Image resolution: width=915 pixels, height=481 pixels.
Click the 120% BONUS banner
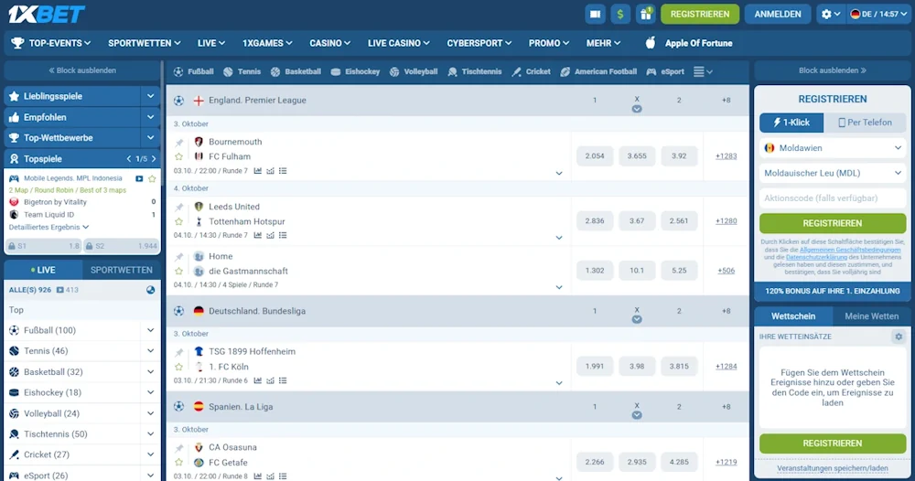point(832,291)
